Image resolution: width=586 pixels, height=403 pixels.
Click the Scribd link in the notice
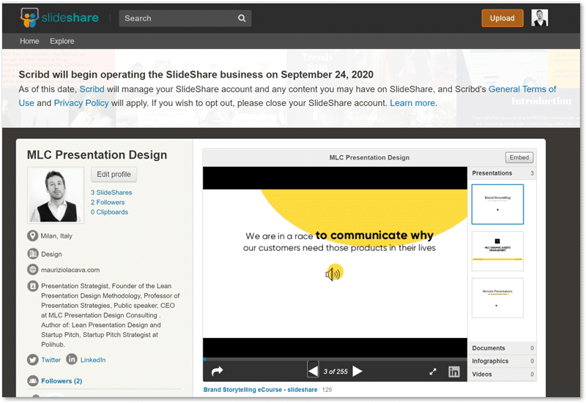click(92, 89)
